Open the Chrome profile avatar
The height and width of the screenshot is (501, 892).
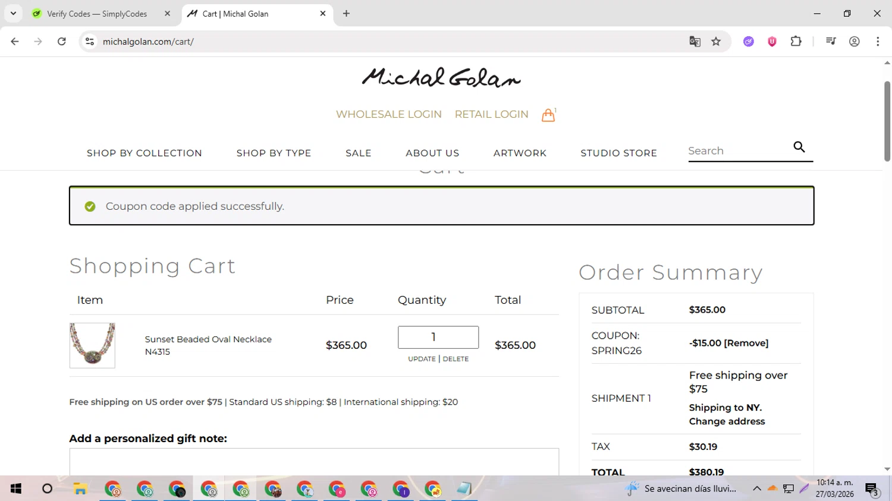coord(855,42)
